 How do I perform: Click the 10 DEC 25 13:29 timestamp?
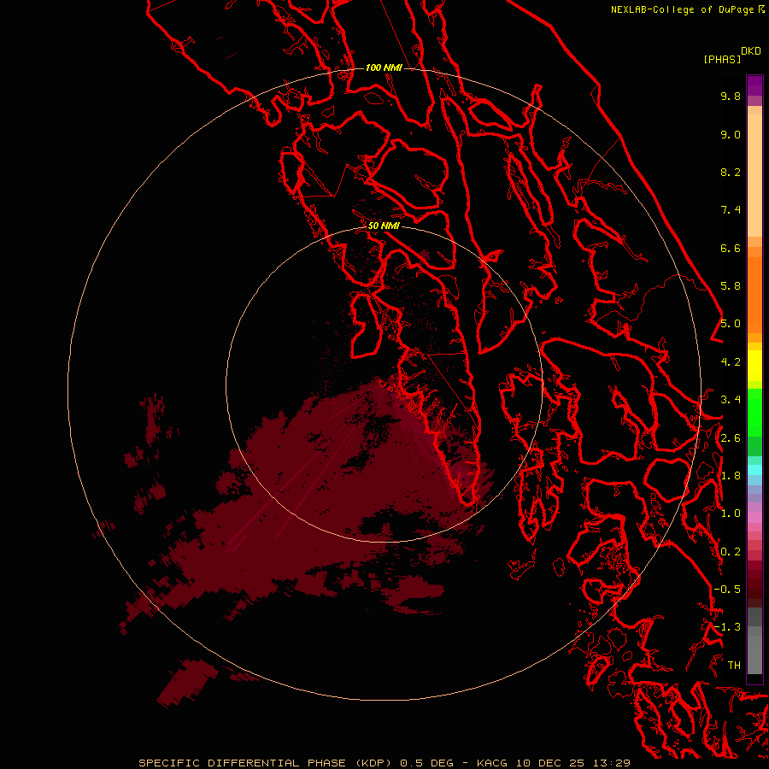[x=572, y=763]
